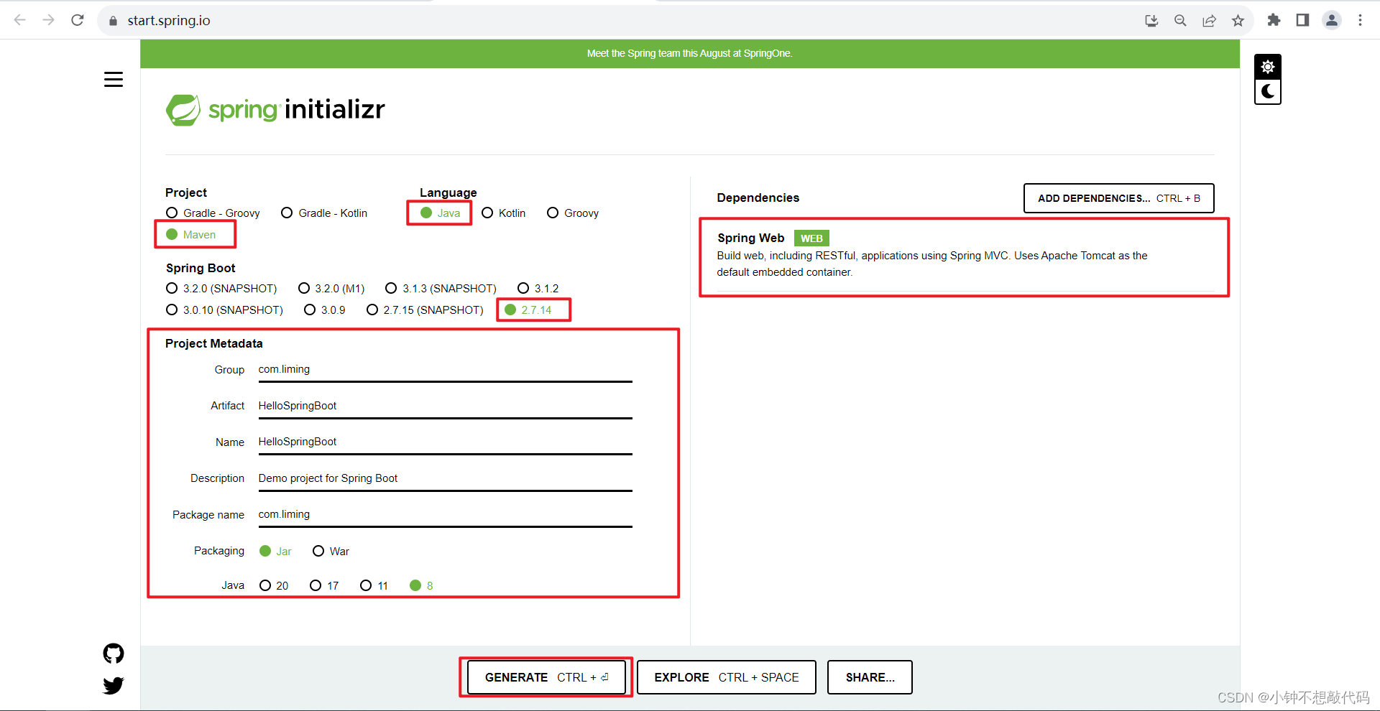Click the install app icon
The width and height of the screenshot is (1380, 711).
point(1151,21)
